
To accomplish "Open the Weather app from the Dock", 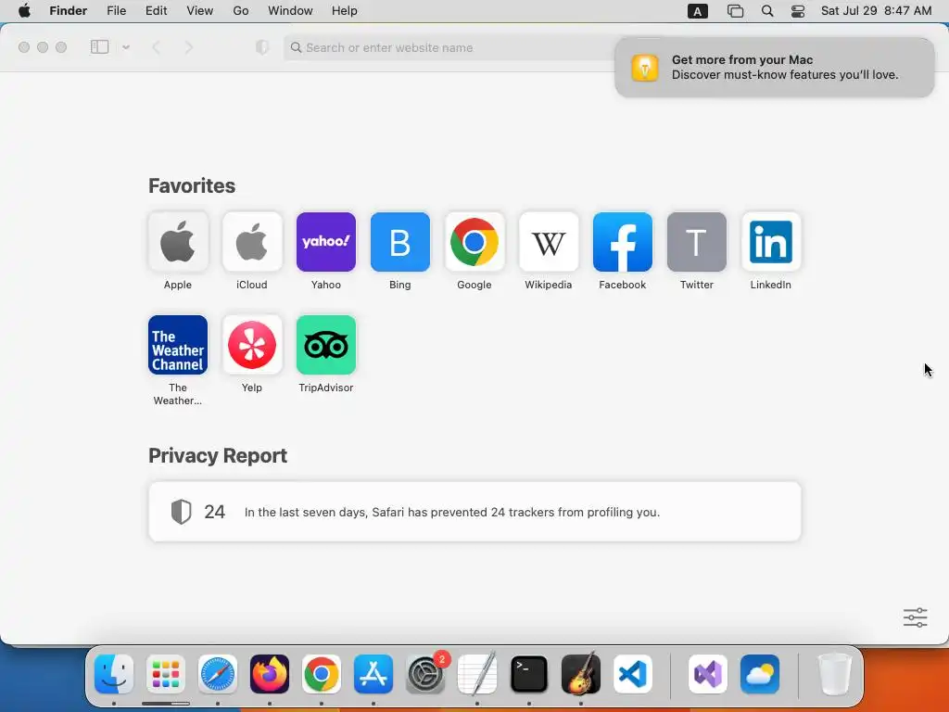I will pos(760,674).
